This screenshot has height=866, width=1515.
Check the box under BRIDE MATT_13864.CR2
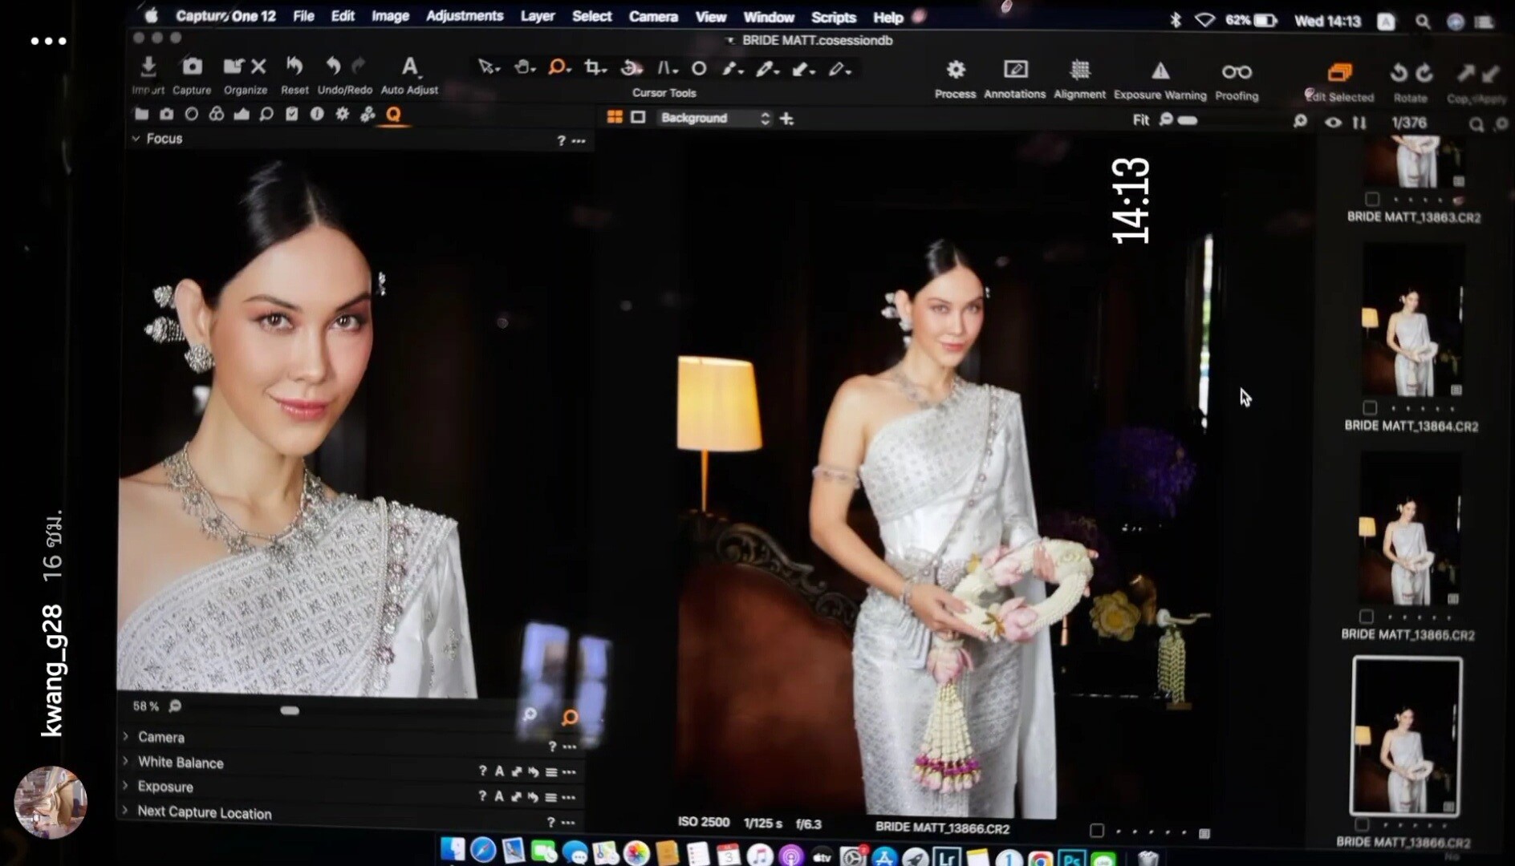pyautogui.click(x=1370, y=407)
